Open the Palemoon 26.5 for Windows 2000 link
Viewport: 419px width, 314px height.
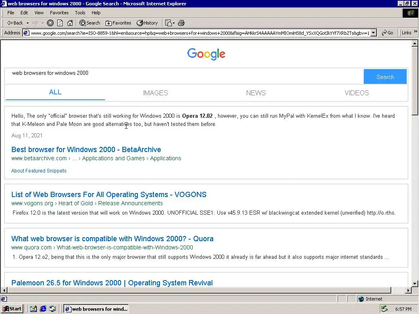(x=112, y=283)
